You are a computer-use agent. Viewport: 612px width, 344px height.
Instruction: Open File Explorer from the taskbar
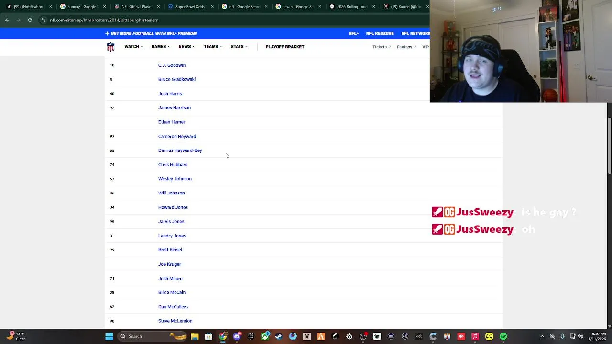click(195, 336)
